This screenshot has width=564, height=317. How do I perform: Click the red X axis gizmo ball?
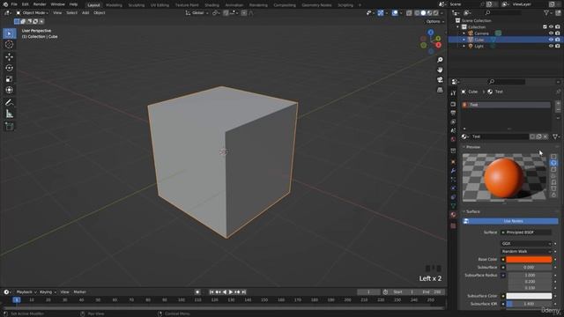439,45
